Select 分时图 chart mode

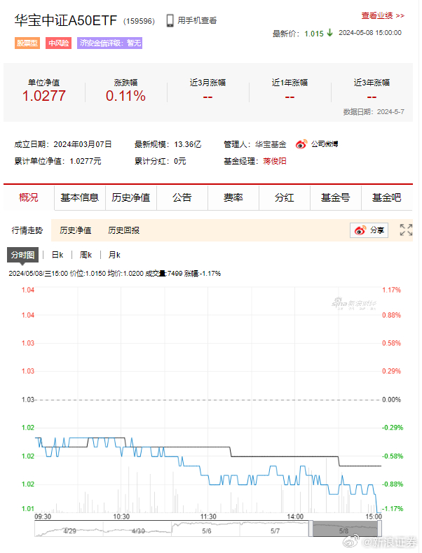[x=22, y=255]
